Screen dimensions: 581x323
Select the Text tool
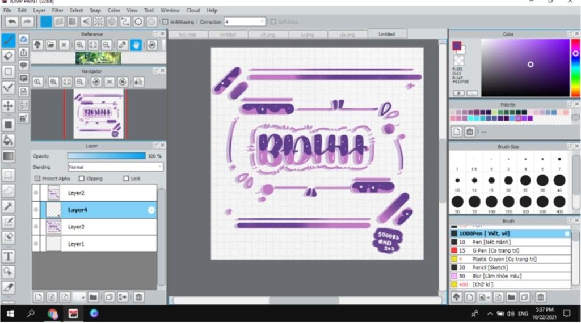point(8,256)
